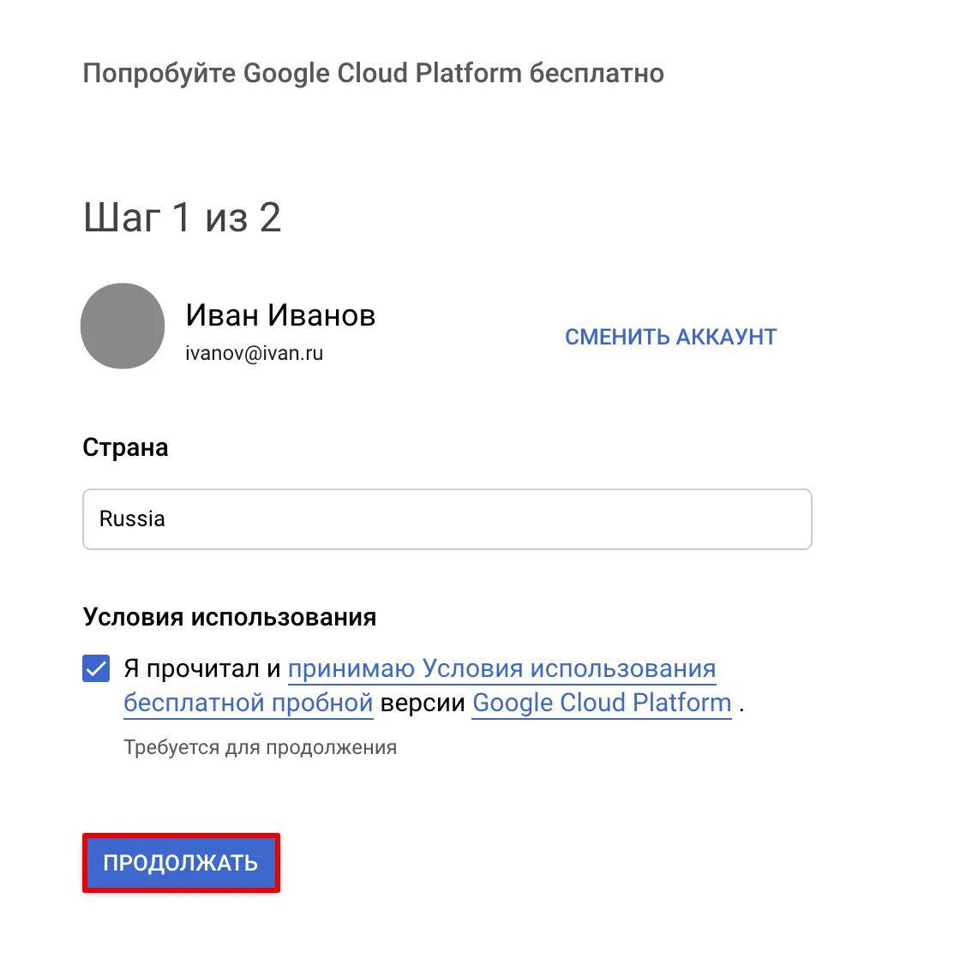Click the Попробуйте Google Cloud Platform бесплатно title
Viewport: 978px width, 964px height.
373,74
